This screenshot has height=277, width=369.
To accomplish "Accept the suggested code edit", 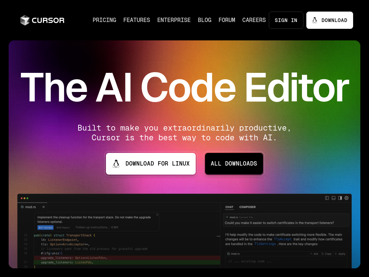I will pyautogui.click(x=45, y=228).
